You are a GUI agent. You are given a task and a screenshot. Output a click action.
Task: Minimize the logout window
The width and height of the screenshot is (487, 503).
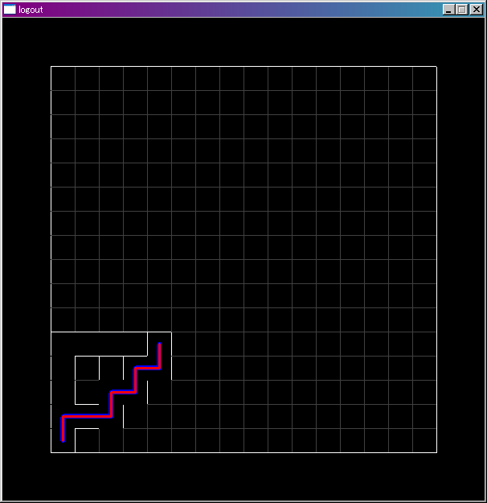(x=448, y=10)
